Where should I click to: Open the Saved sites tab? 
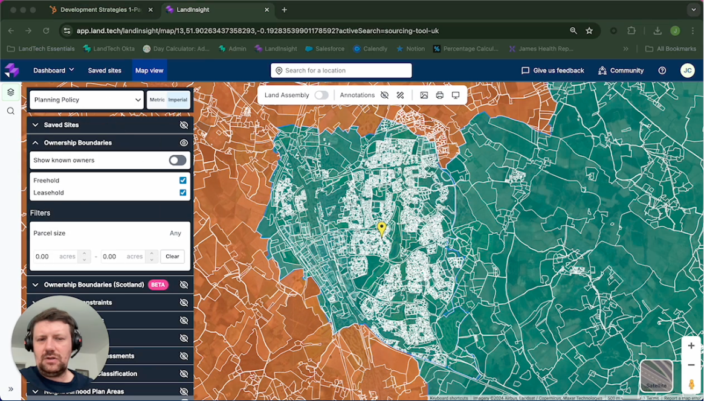click(x=105, y=71)
